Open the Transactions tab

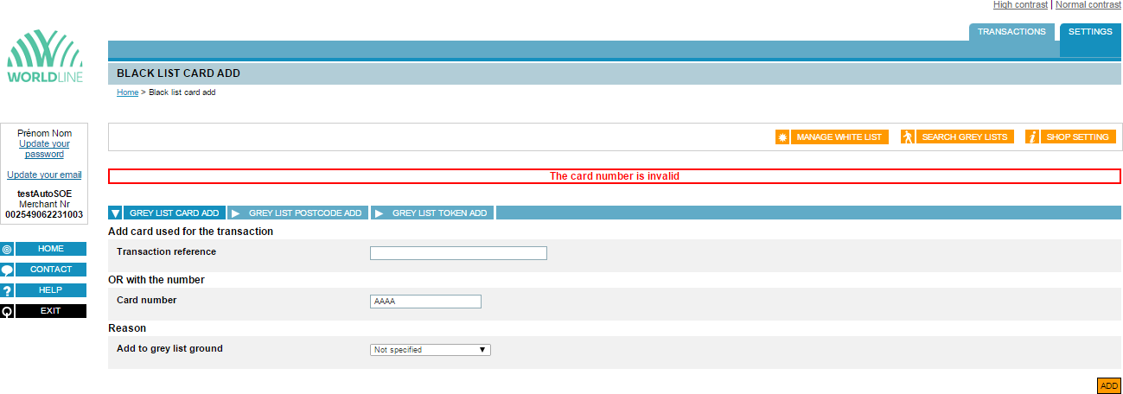[x=1011, y=32]
